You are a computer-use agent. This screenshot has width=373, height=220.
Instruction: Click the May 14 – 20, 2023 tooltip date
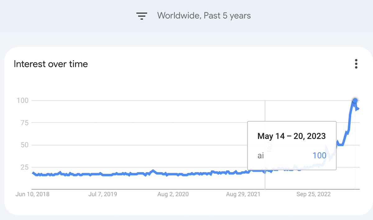point(292,136)
